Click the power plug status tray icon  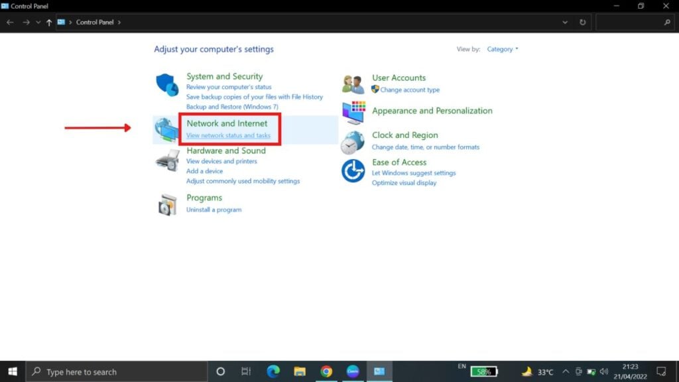591,371
